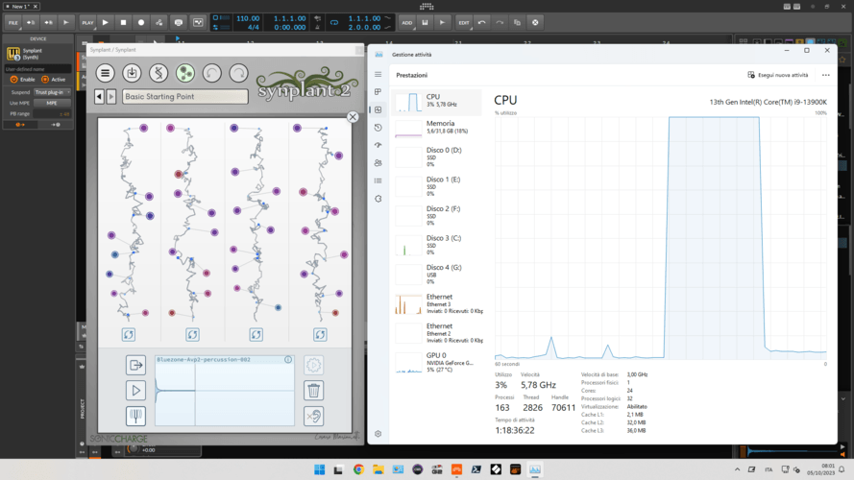Show hidden system tray icons chevron
The image size is (854, 480).
(x=737, y=469)
